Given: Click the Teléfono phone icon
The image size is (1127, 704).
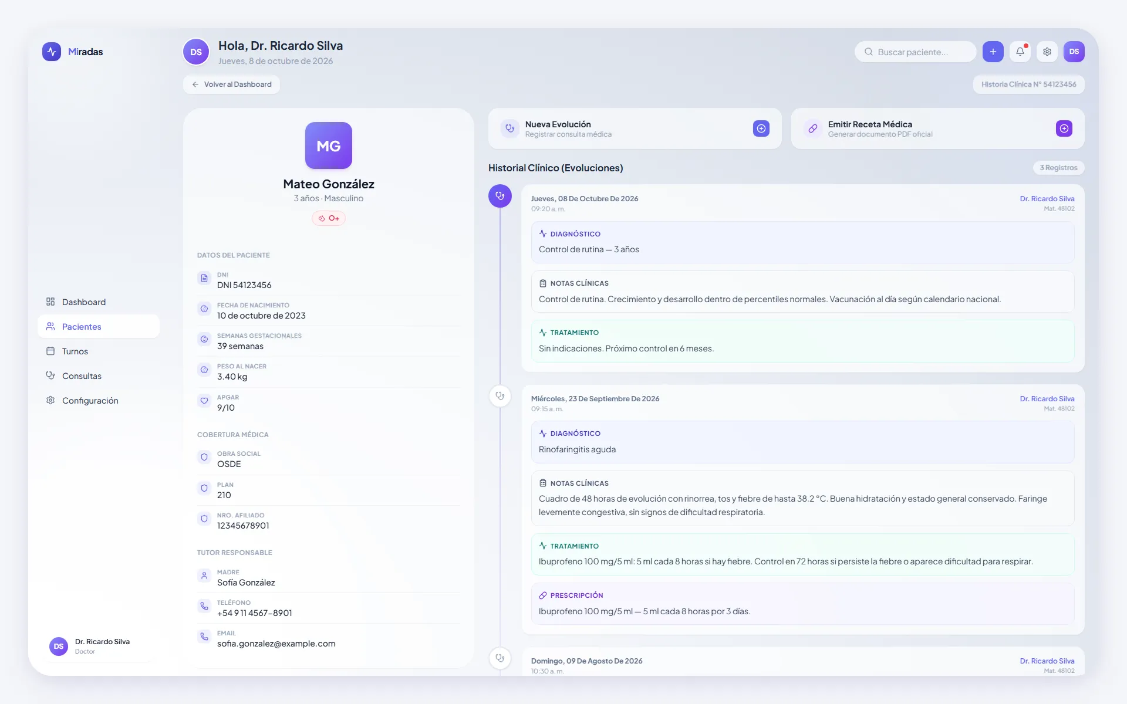Looking at the screenshot, I should (204, 606).
